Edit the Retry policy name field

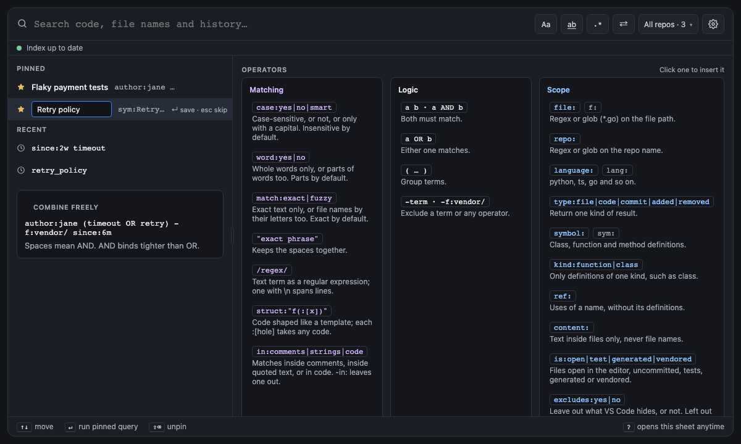tap(72, 109)
